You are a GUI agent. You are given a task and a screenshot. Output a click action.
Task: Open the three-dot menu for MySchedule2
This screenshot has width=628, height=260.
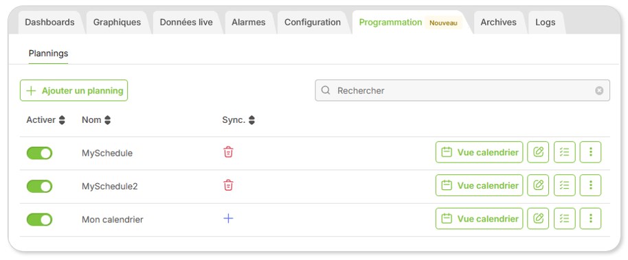(x=590, y=185)
